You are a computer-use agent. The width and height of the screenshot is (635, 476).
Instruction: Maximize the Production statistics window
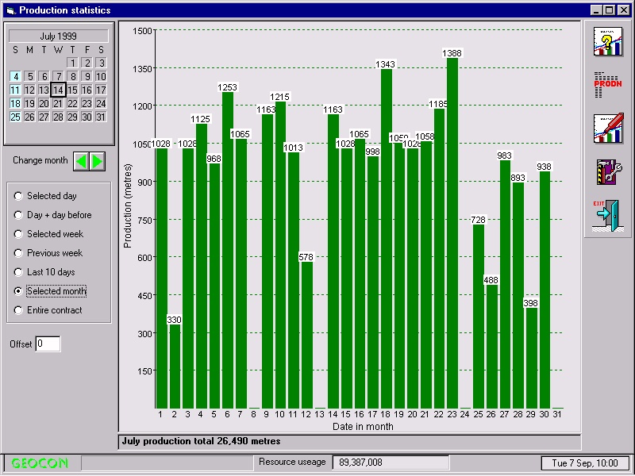609,10
